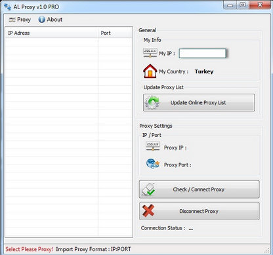
Task: Click the green checkmark connect icon
Action: [x=149, y=189]
